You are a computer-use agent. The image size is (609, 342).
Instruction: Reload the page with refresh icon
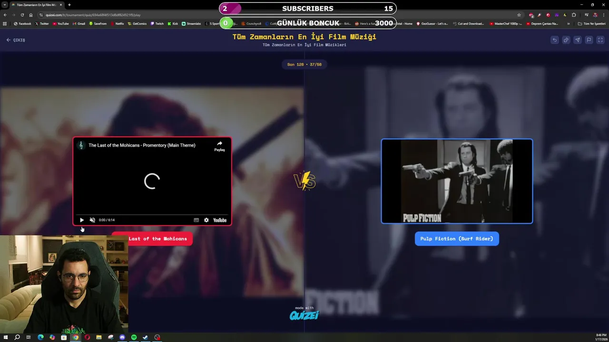(x=22, y=15)
